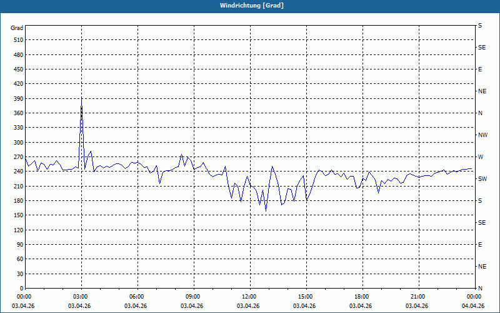Click the 60 degree axis label
Viewport: 500px width, 313px height.
(x=20, y=259)
